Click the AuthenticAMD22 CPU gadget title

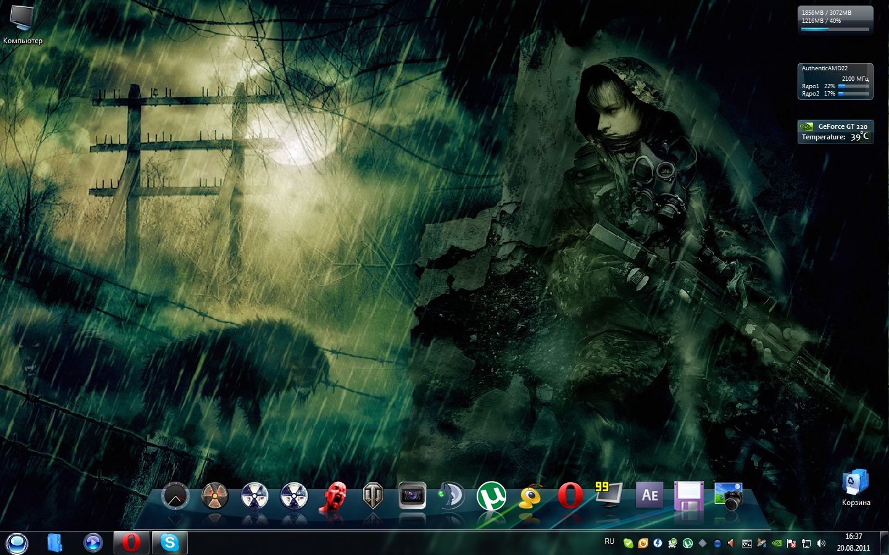click(x=824, y=68)
